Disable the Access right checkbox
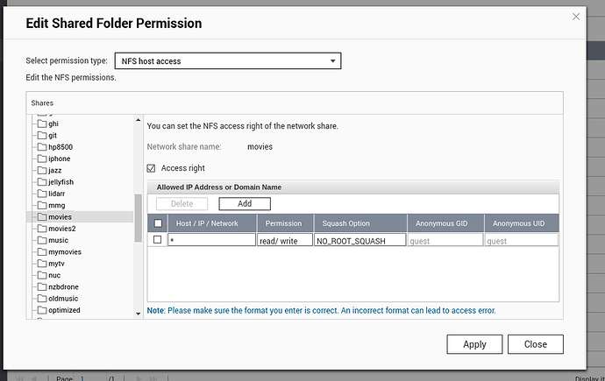The width and height of the screenshot is (605, 381). point(152,168)
